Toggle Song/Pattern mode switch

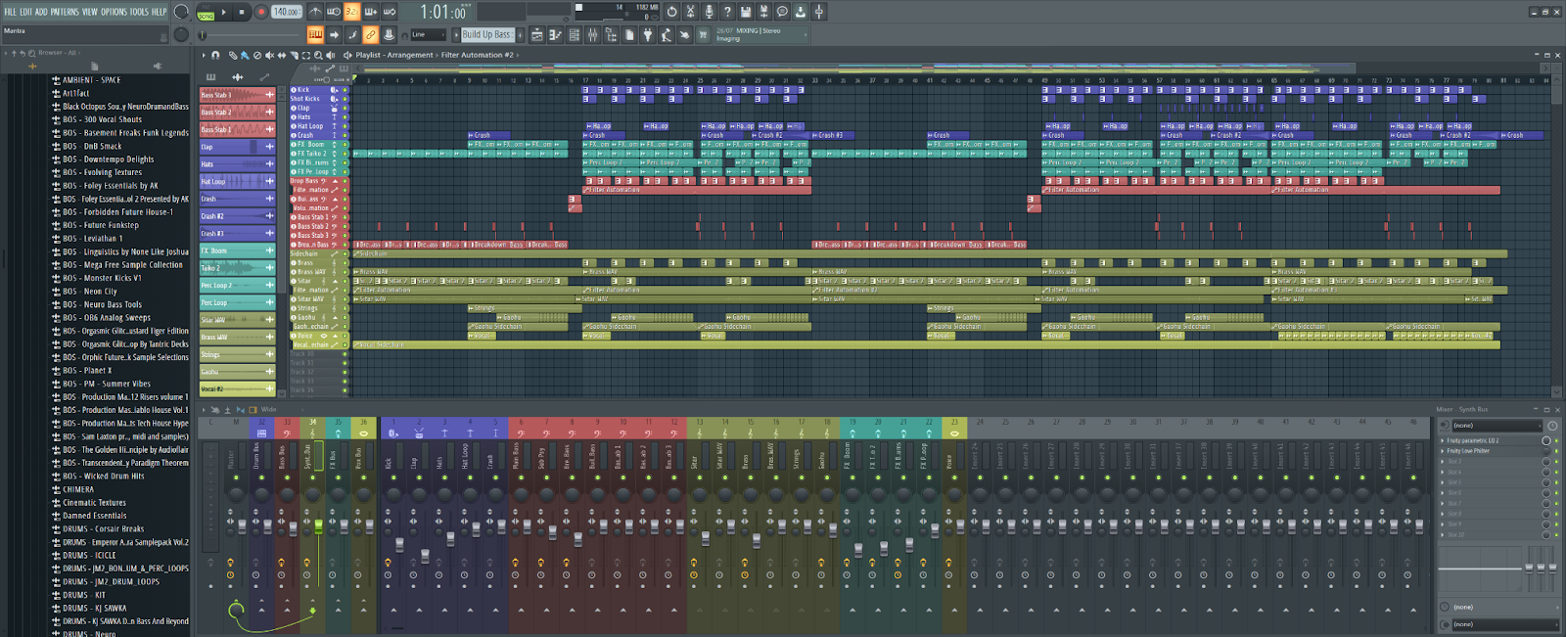pyautogui.click(x=206, y=14)
